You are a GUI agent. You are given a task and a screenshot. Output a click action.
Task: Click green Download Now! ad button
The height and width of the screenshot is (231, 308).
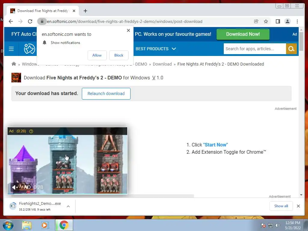(x=243, y=34)
